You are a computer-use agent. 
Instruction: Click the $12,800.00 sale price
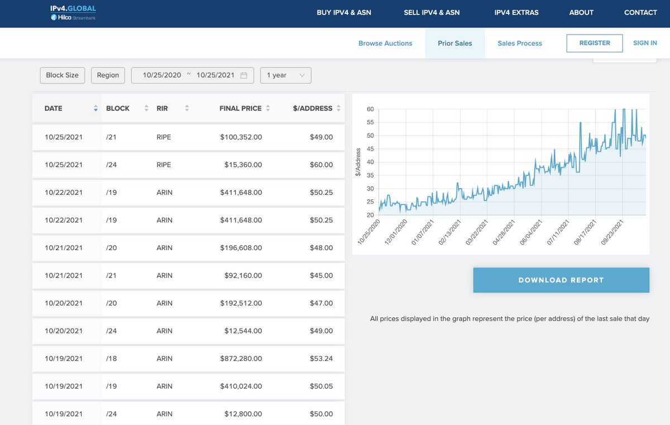coord(243,414)
